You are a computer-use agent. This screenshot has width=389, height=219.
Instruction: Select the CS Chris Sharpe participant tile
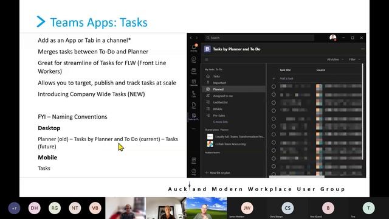pyautogui.click(x=287, y=208)
